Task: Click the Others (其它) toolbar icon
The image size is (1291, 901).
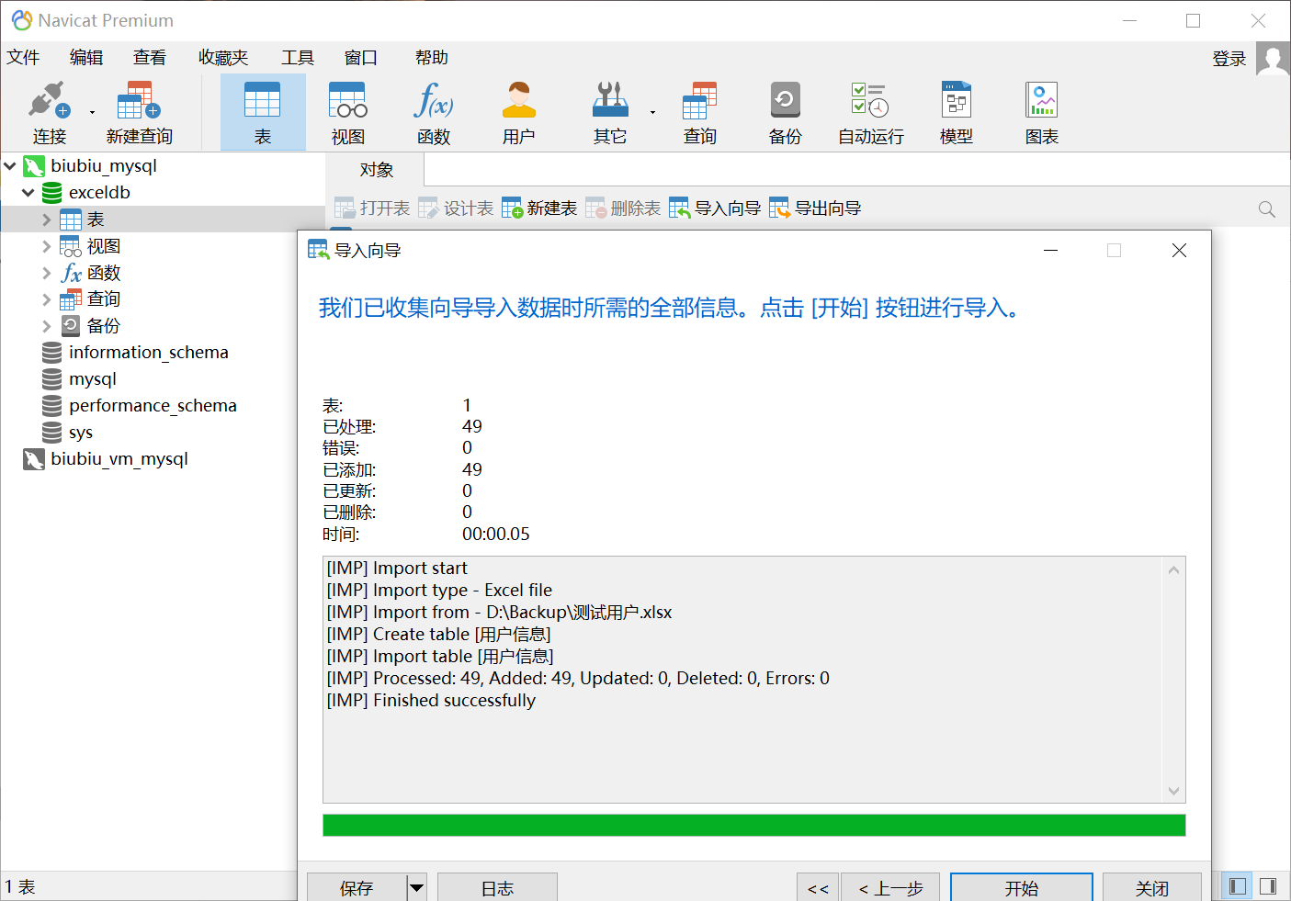Action: tap(610, 112)
